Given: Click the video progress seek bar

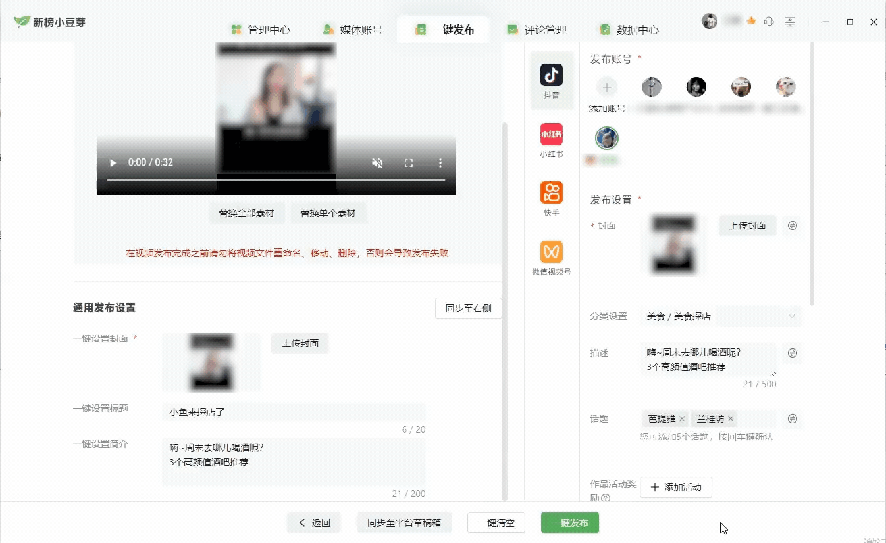Looking at the screenshot, I should 276,179.
